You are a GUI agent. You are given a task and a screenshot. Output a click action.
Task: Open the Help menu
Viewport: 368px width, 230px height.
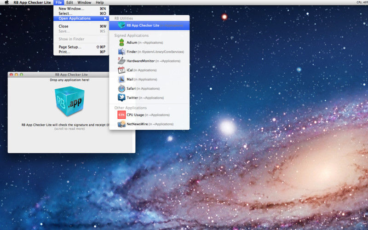[x=99, y=3]
